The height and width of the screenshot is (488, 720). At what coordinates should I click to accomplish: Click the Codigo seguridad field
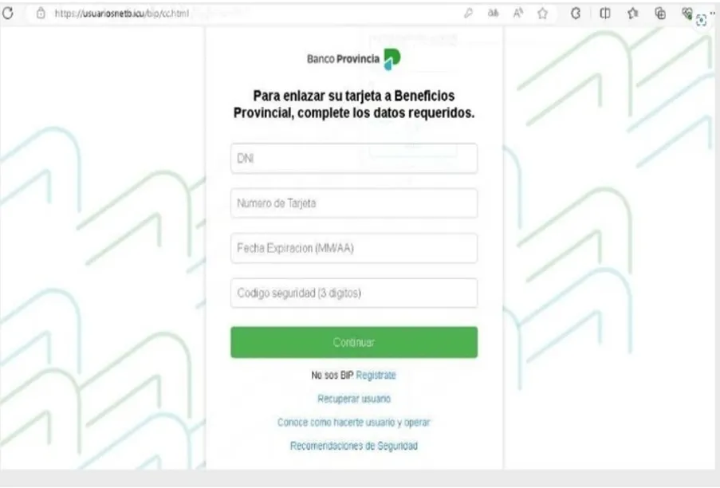coord(354,293)
